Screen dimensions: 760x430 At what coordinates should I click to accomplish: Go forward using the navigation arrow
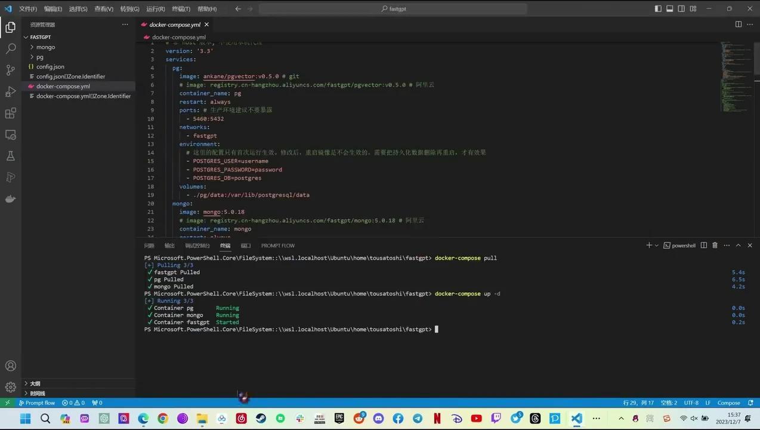click(x=250, y=9)
